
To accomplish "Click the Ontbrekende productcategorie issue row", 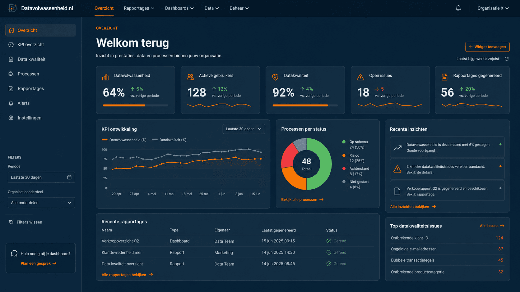I will click(447, 272).
